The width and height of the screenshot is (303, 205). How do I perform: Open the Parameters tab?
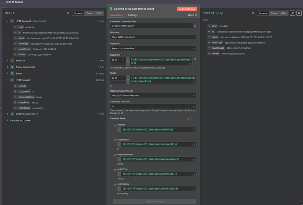pyautogui.click(x=116, y=15)
